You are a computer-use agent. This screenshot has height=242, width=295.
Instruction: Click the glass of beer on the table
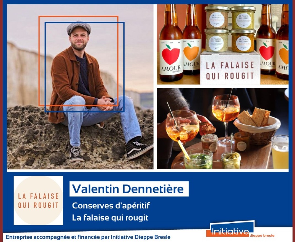(280, 152)
